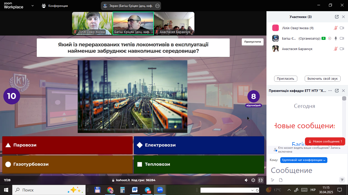Click the file attachment icon in chat
Viewport: 348px width, 195px height.
tap(281, 180)
